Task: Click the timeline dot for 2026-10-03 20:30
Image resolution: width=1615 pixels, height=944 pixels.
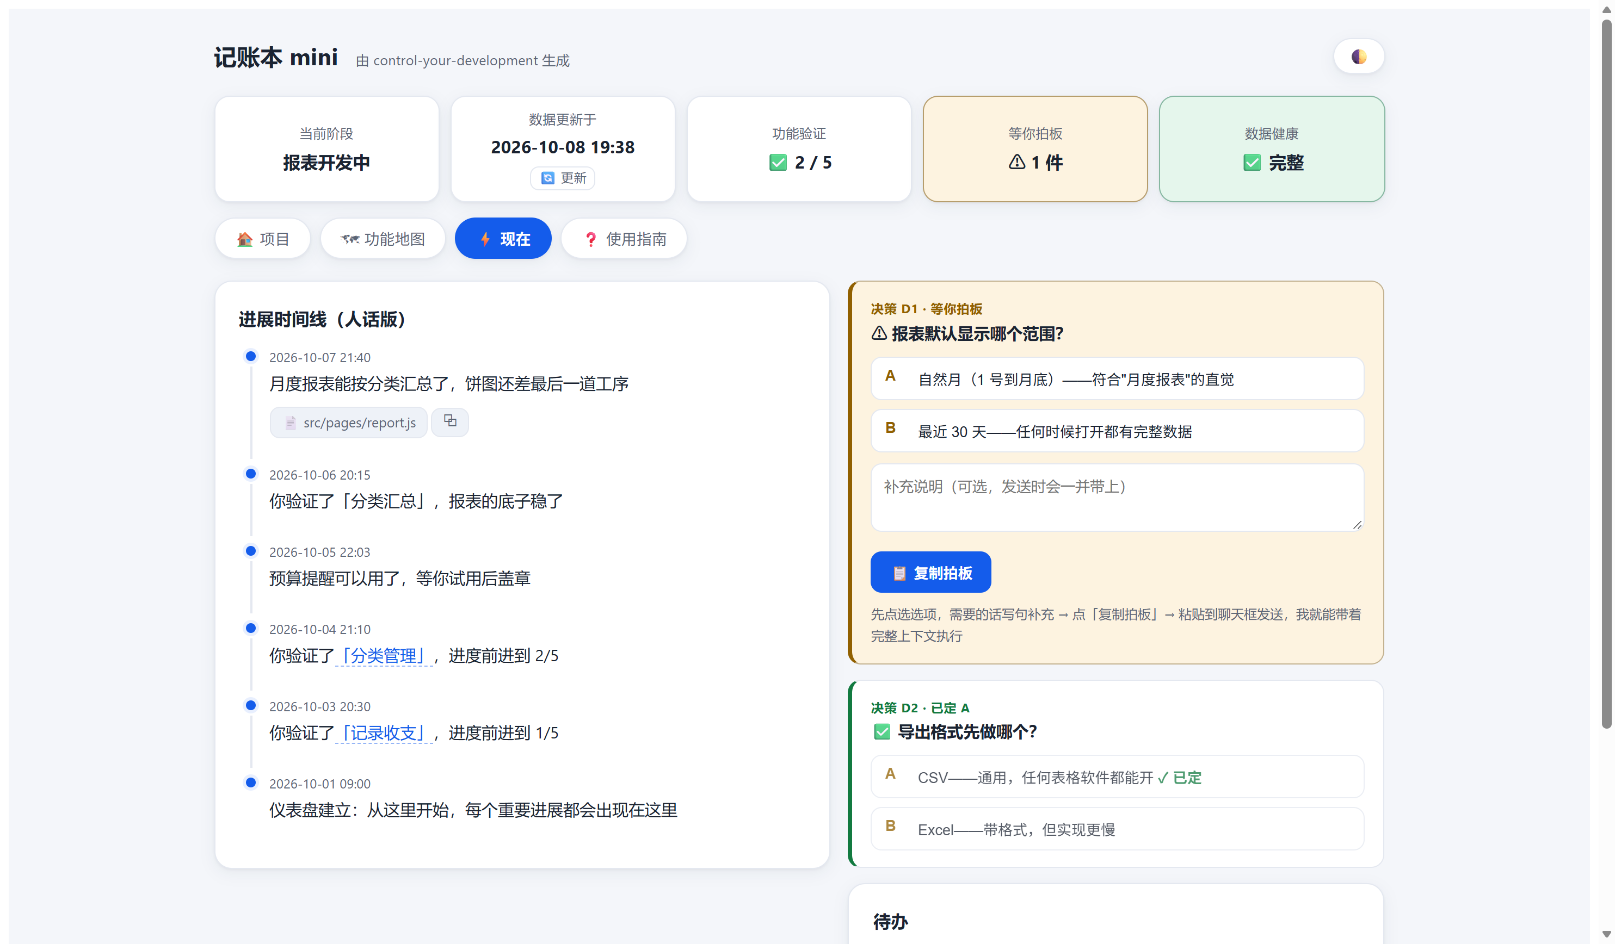Action: [x=251, y=706]
